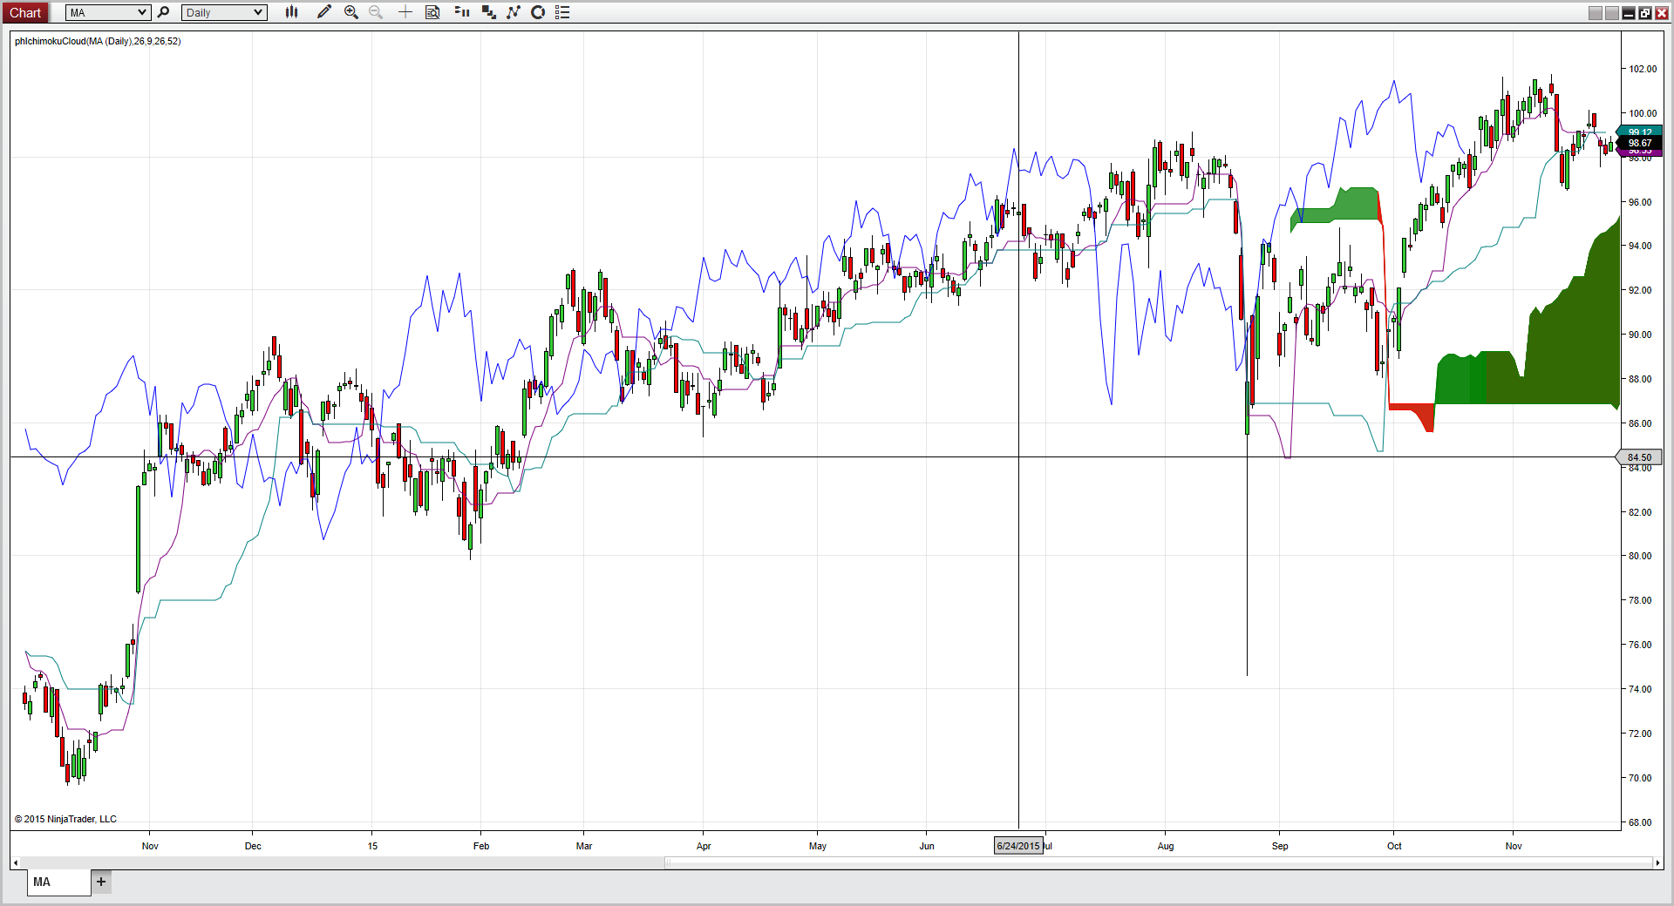This screenshot has height=906, width=1674.
Task: Click the horizontal scrollbar thumb
Action: (x=1159, y=863)
